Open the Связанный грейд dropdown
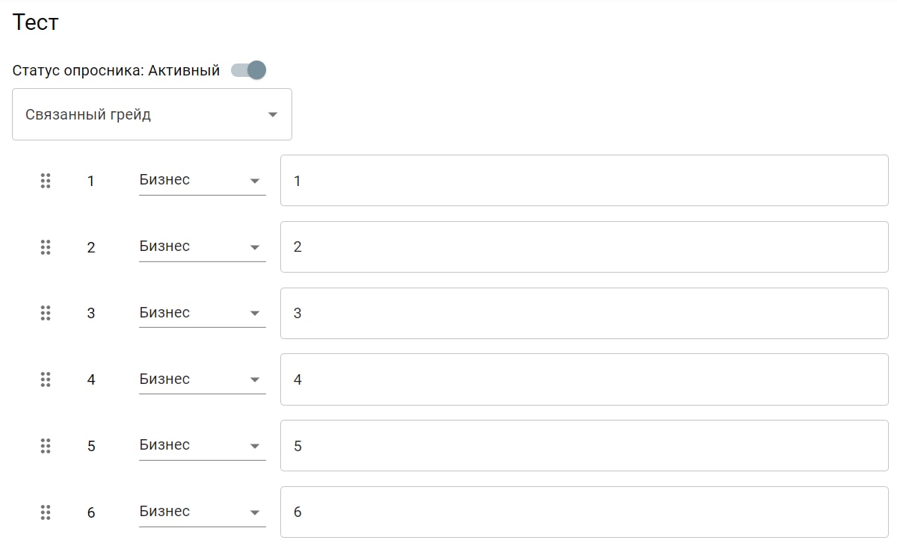Image resolution: width=897 pixels, height=549 pixels. (152, 114)
